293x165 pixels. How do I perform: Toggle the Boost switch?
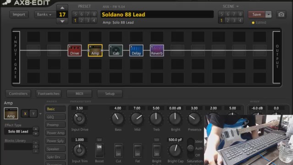[99, 150]
